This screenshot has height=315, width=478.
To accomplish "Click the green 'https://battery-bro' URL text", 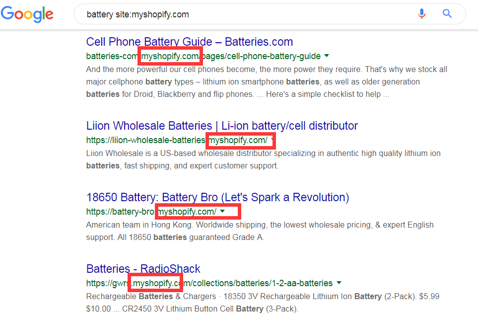I will click(121, 212).
